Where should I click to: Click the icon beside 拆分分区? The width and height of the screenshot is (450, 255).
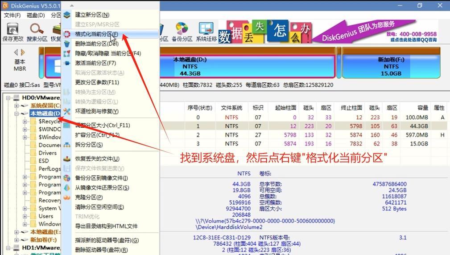click(x=67, y=145)
